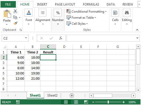Open the Cells group icon
Image resolution: width=141 pixels, height=105 pixels.
(x=115, y=13)
